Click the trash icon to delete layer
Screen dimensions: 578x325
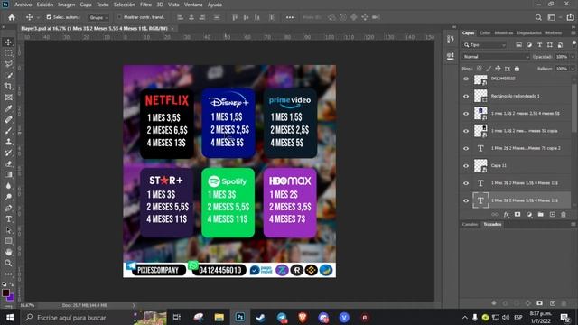click(x=564, y=215)
